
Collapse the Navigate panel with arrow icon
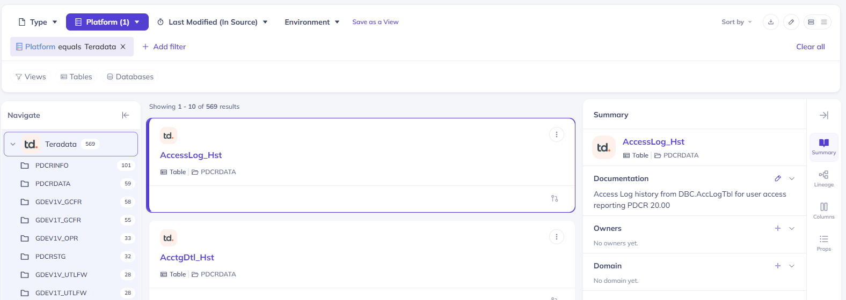(126, 115)
